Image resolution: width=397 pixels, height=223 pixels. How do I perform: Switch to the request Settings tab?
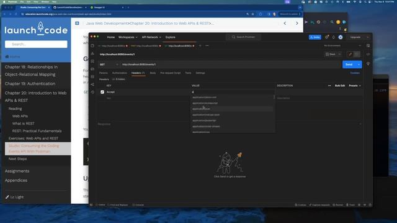coord(200,73)
